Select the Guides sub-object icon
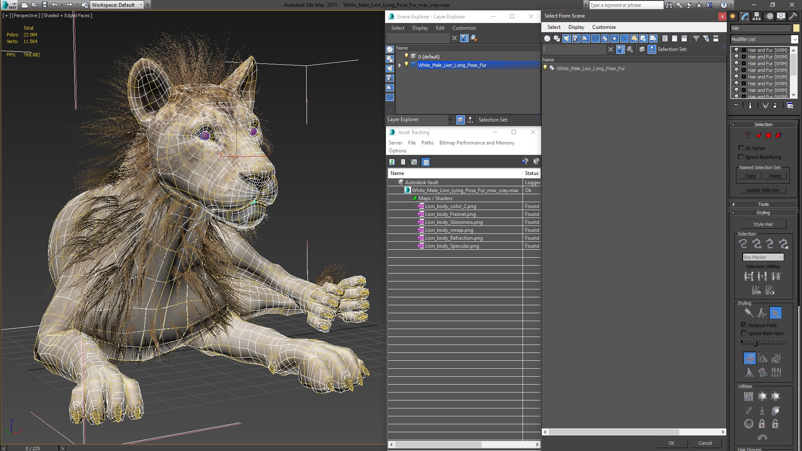The width and height of the screenshot is (802, 451). coord(748,135)
